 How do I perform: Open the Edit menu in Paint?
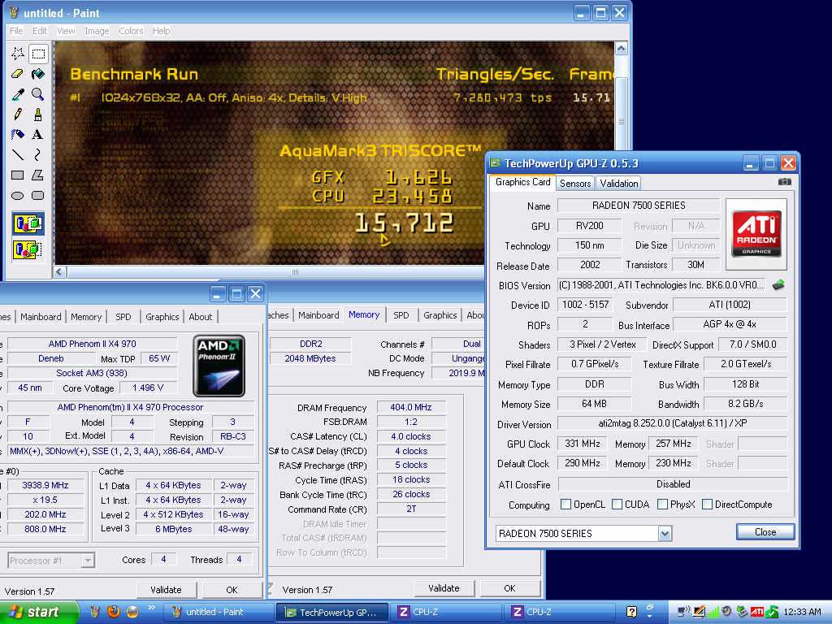click(40, 31)
